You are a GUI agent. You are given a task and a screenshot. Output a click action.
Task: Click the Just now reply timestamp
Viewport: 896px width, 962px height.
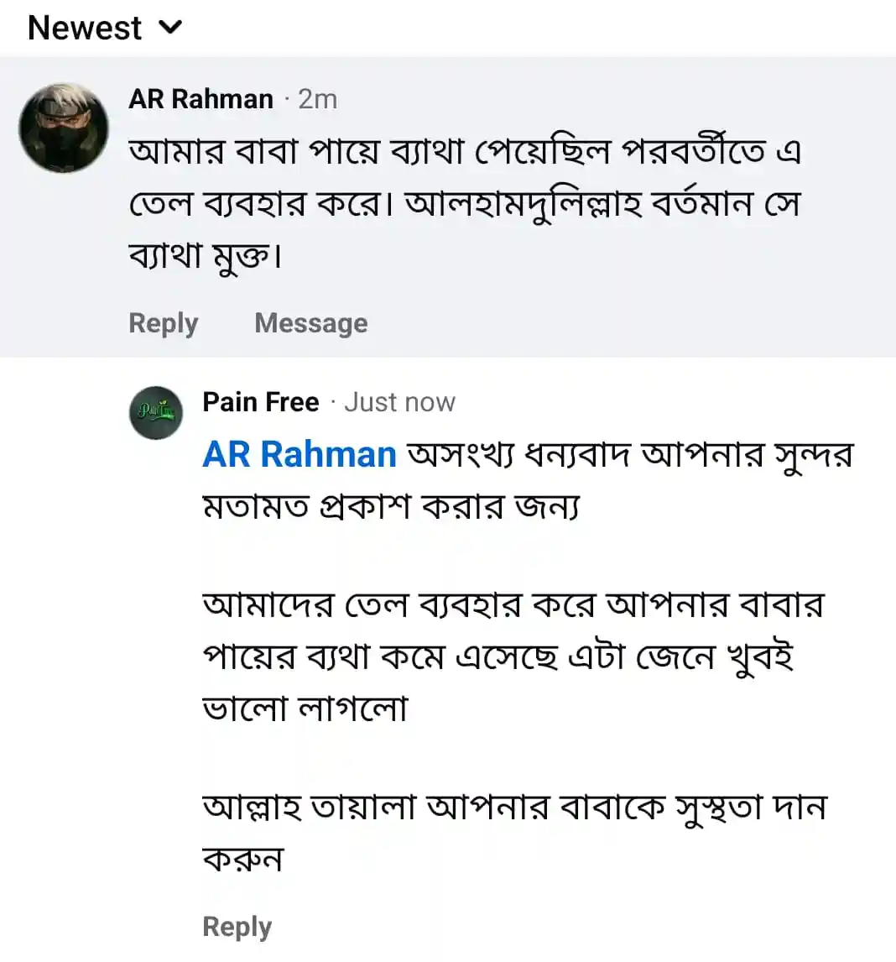[x=399, y=402]
